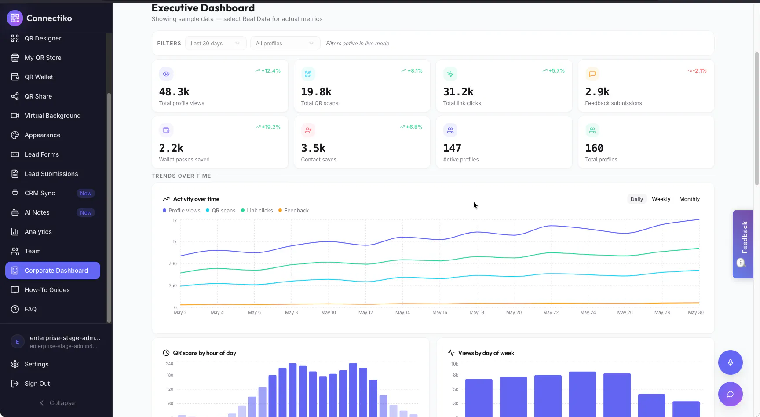Toggle Feedback series in chart legend
Screen dimensions: 760x417
point(294,211)
